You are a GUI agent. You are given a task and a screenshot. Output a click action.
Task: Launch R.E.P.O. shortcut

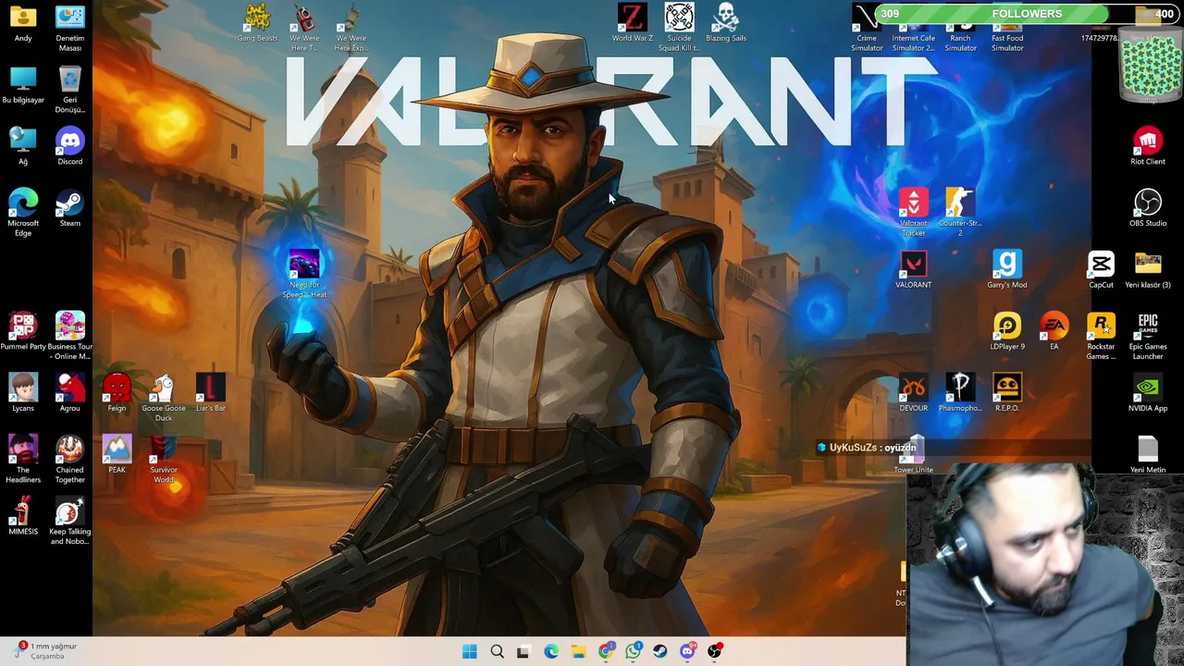click(x=1007, y=394)
